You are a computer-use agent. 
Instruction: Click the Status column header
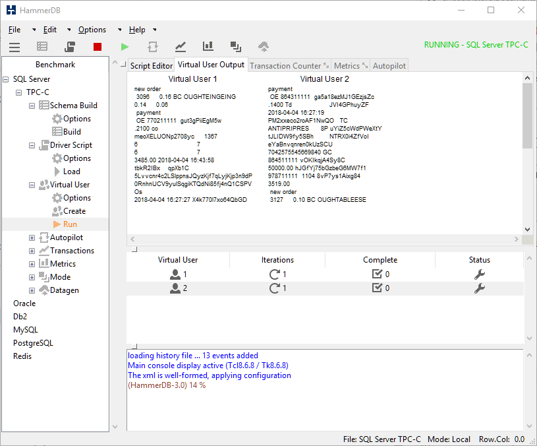click(479, 260)
